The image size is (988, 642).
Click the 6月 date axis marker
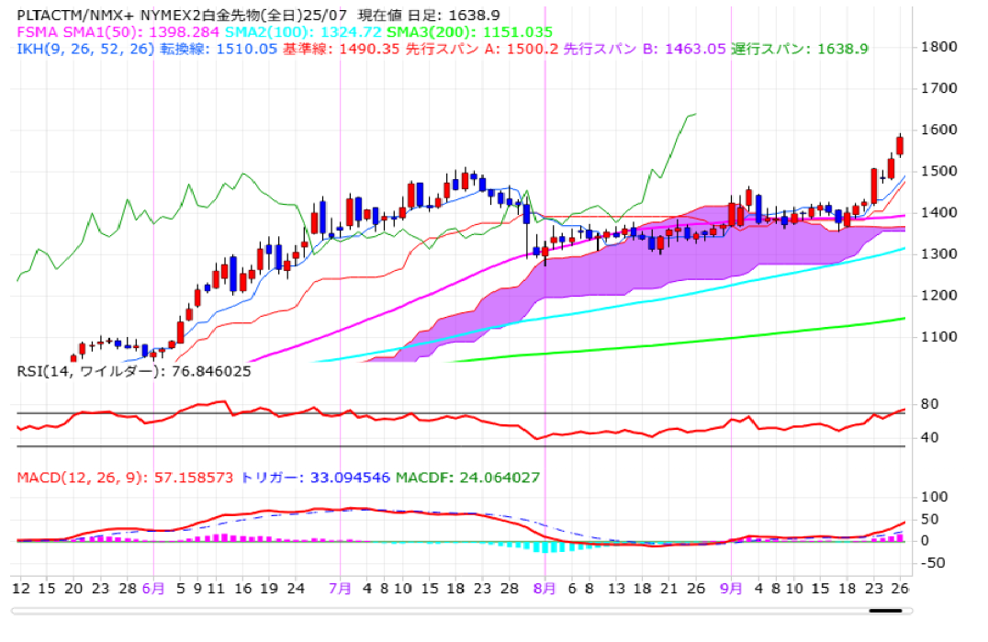tap(152, 589)
